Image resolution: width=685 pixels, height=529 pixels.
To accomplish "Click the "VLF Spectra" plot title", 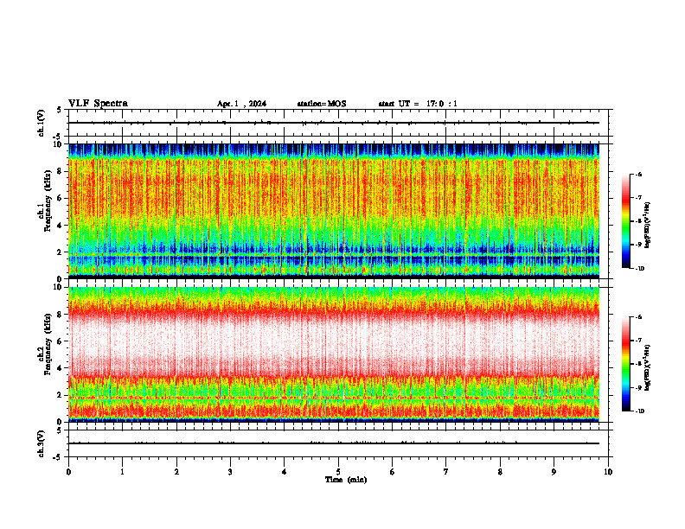I will pyautogui.click(x=98, y=104).
